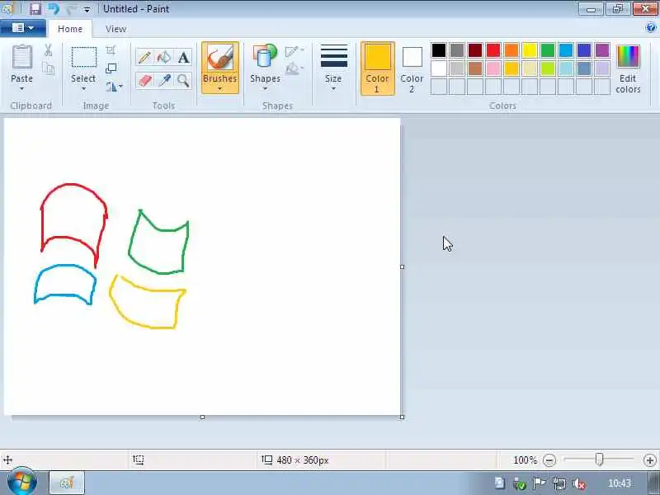Pick the rose pink color swatch
The image size is (660, 495).
click(x=493, y=68)
